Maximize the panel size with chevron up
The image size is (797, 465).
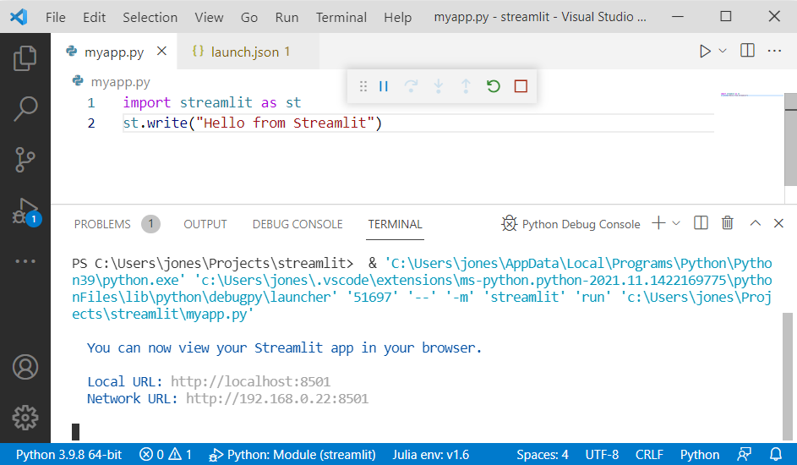coord(756,223)
